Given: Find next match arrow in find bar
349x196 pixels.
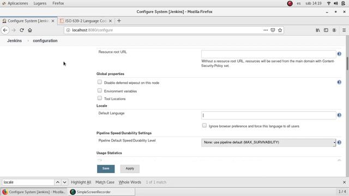Looking at the screenshot, I should click(x=64, y=182).
